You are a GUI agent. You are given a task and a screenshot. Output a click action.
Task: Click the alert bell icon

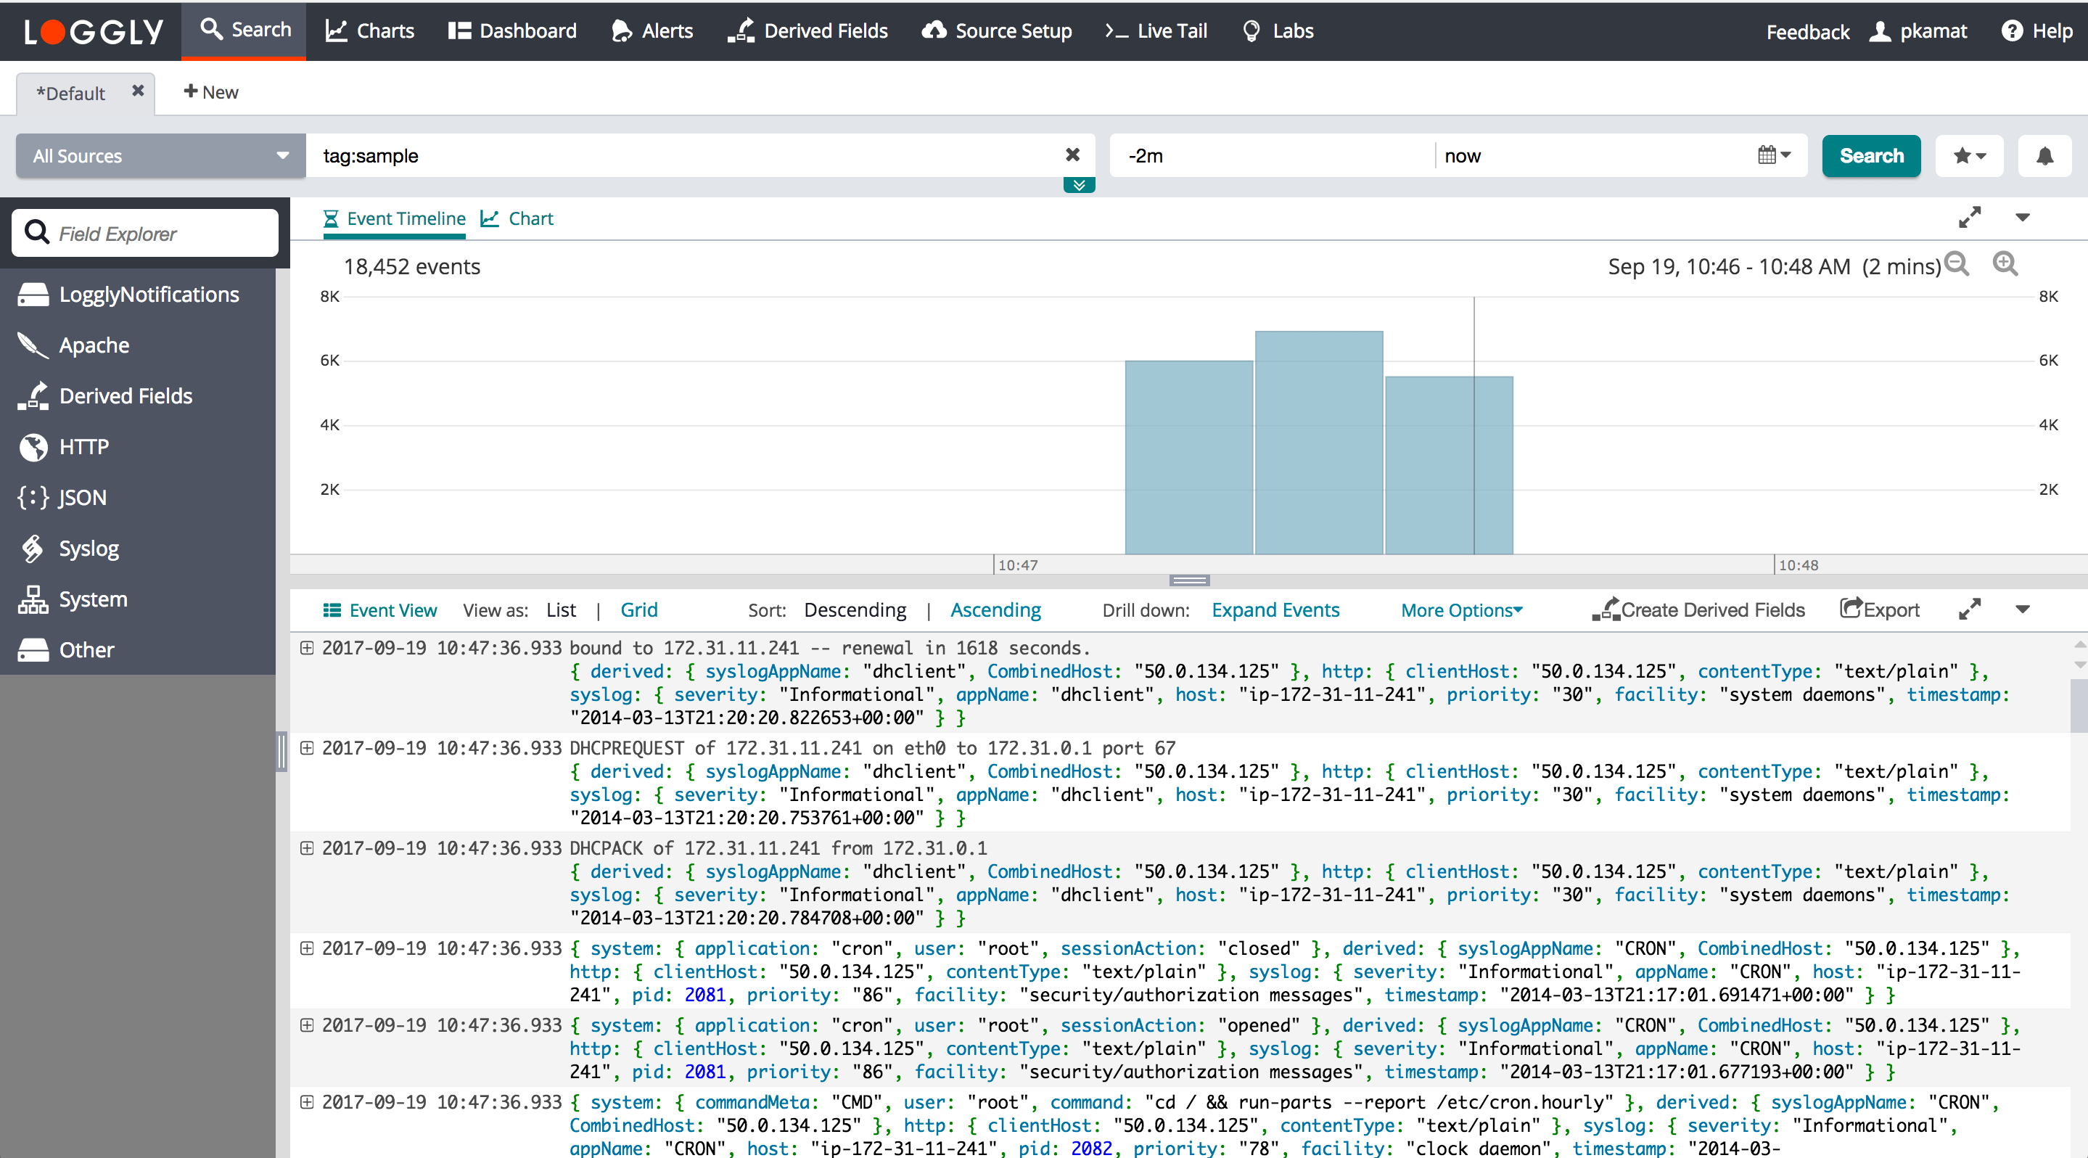click(x=2044, y=155)
